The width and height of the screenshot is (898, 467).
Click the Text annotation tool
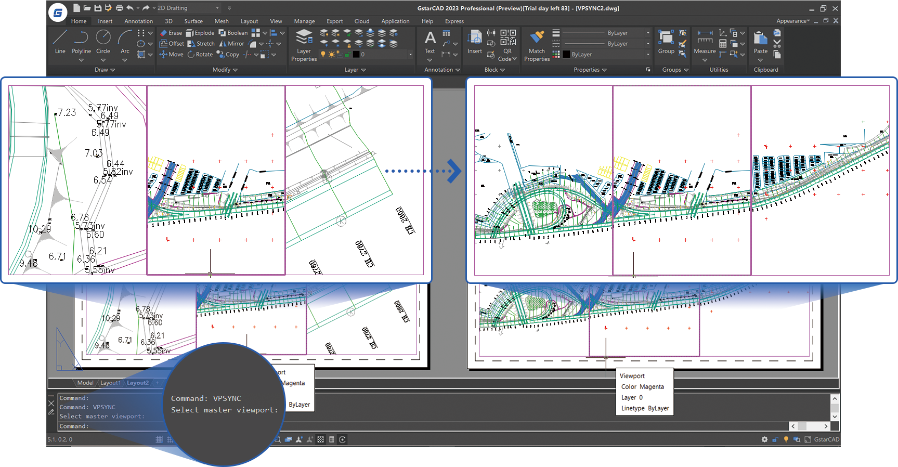click(x=430, y=43)
